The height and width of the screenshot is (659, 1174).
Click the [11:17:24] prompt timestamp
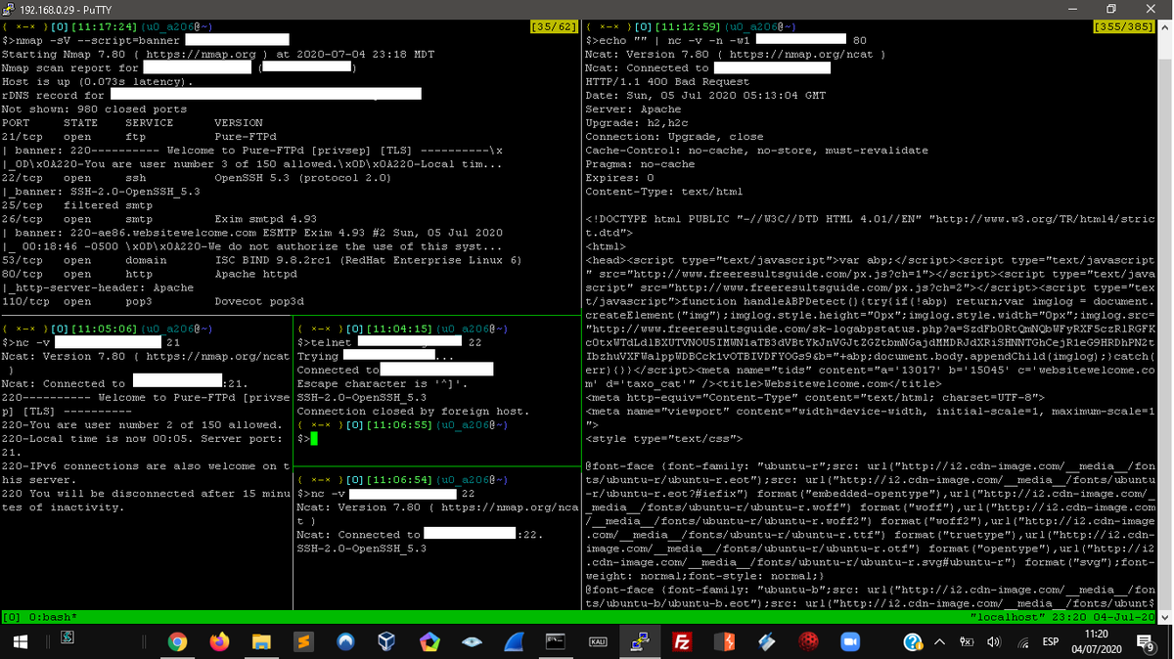tap(104, 26)
